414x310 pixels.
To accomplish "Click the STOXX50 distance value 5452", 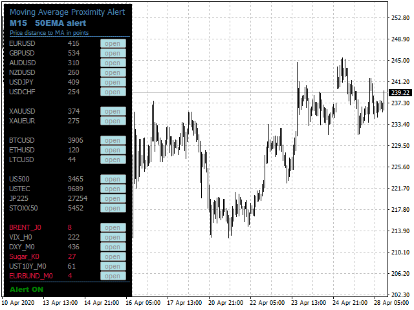I will [x=76, y=208].
